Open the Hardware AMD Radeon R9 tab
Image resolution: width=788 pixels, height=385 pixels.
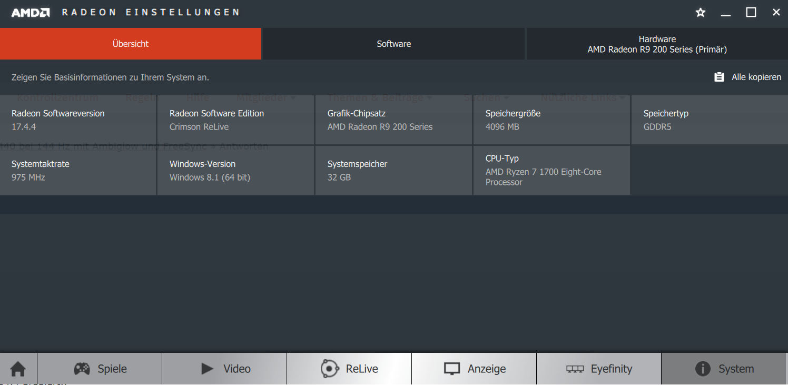[657, 44]
